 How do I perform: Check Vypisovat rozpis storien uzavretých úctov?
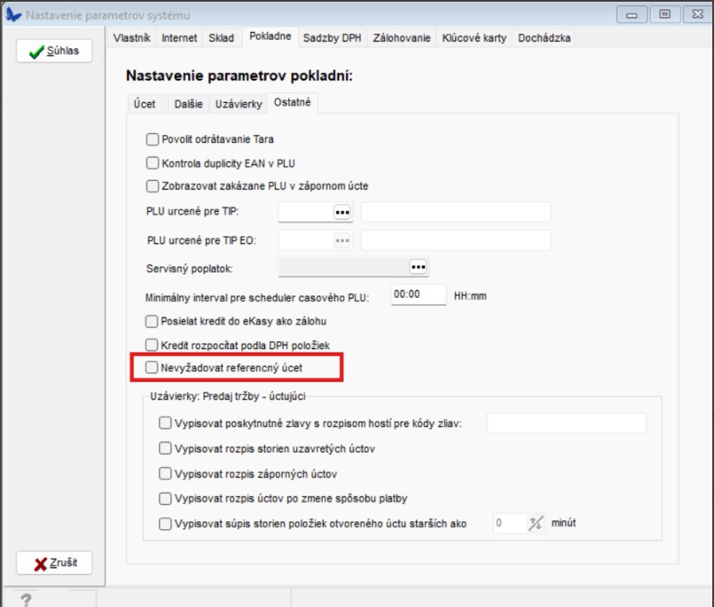pos(165,449)
